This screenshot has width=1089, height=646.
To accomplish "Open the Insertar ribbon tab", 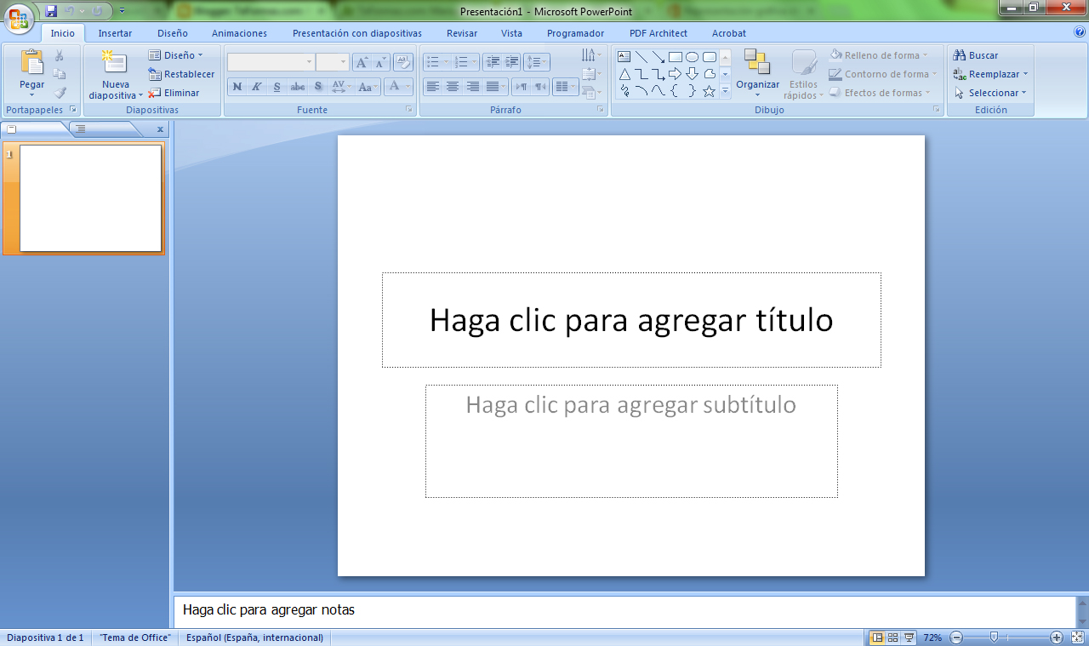I will (115, 33).
